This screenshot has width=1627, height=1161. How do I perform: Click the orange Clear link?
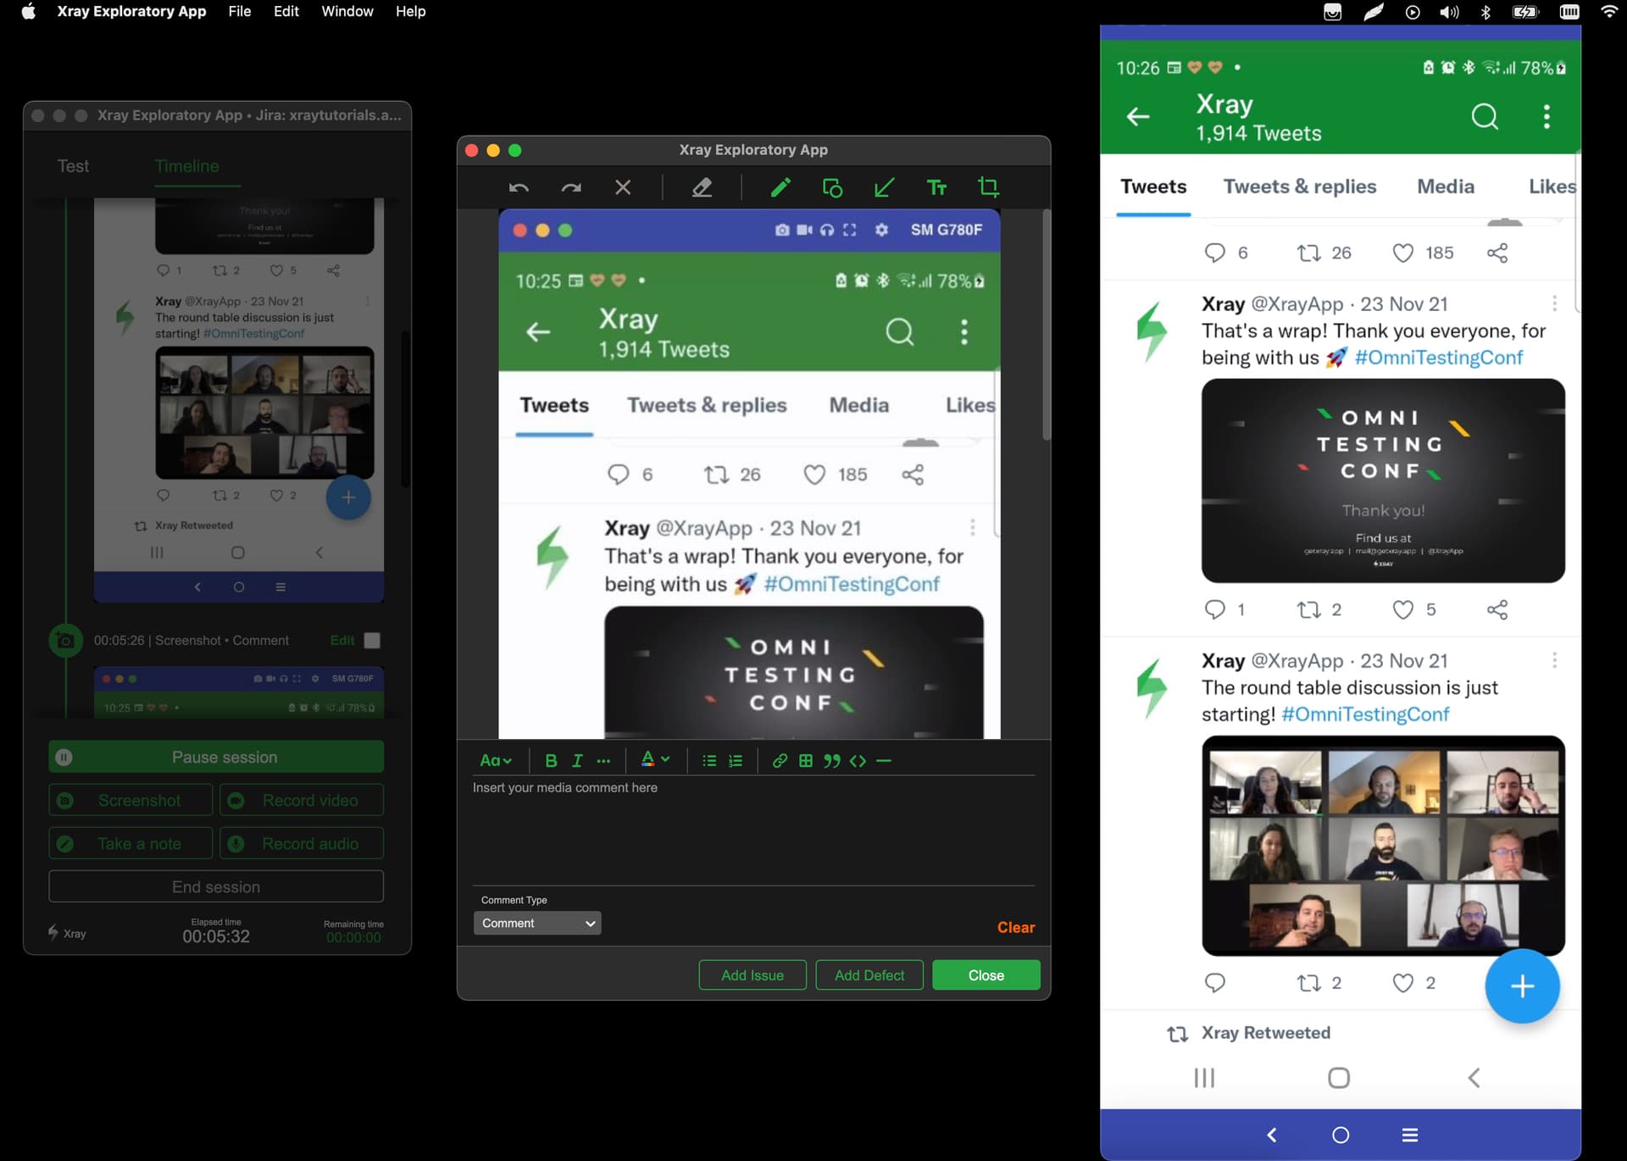click(1015, 927)
